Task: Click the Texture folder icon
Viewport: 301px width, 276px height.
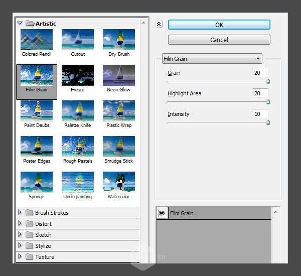Action: tap(30, 256)
